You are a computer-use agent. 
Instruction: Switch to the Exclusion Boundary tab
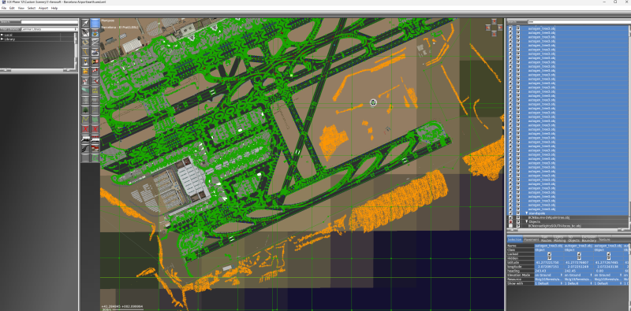[x=589, y=239]
